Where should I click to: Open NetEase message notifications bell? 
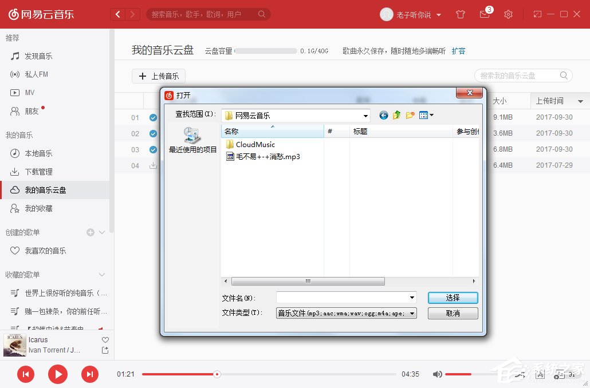tap(484, 14)
